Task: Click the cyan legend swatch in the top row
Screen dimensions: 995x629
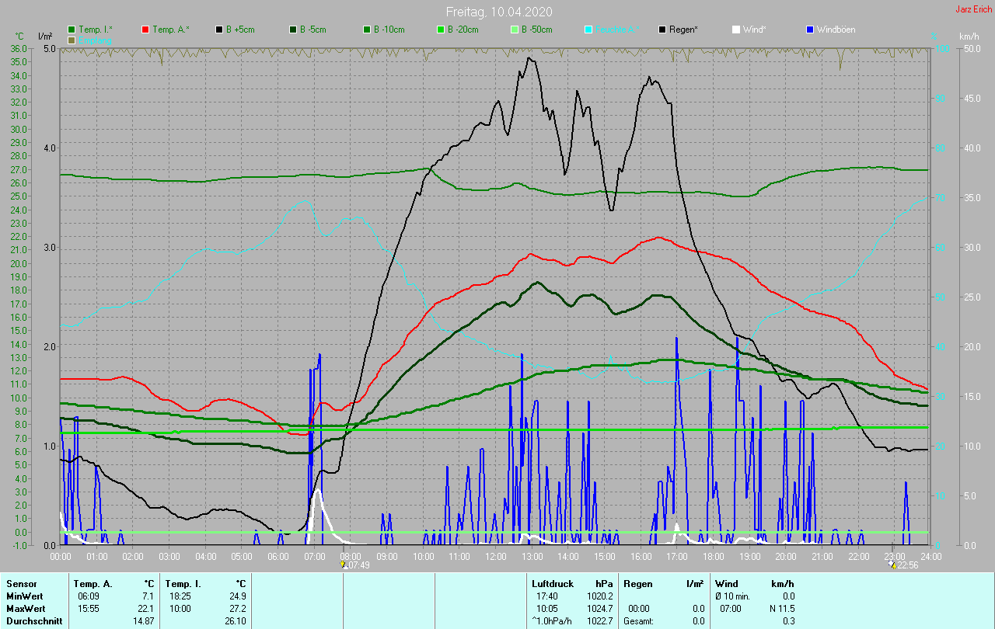Action: tap(588, 30)
